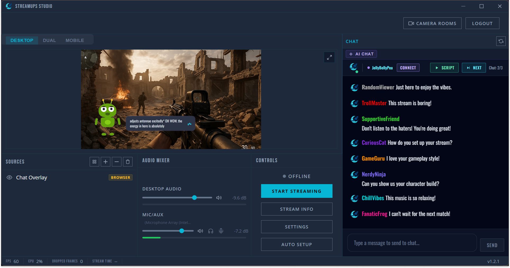Connect to JellyBellyPea's chat
Screen dimensions: 510x268
(408, 68)
